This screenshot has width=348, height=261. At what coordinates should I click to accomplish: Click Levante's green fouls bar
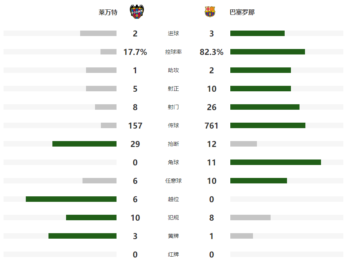pos(91,217)
